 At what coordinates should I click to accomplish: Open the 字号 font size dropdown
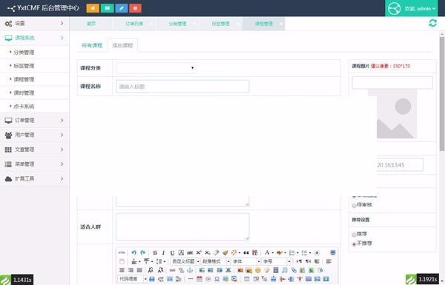point(276,261)
